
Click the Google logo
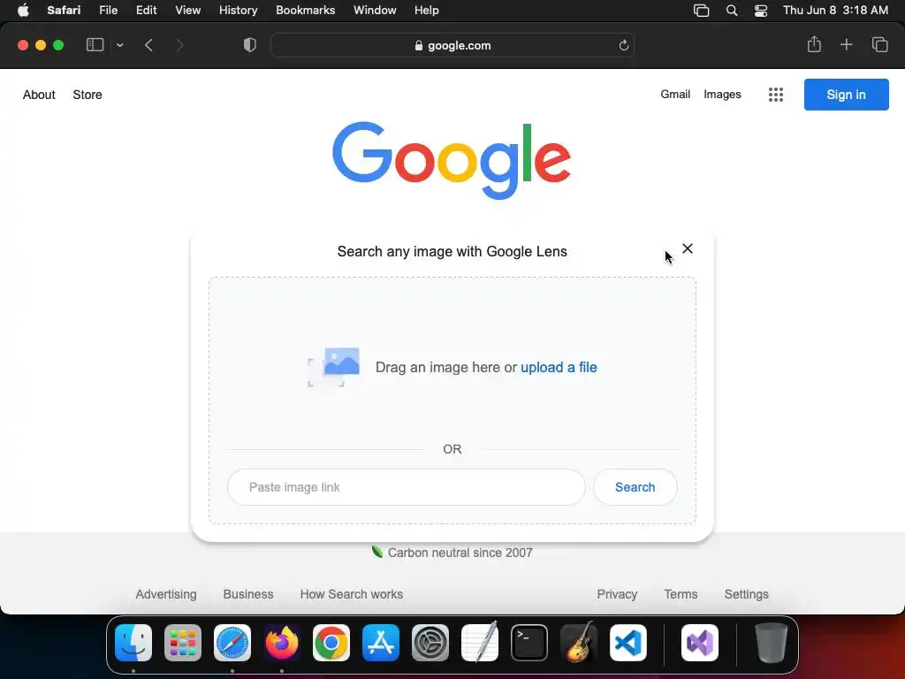[x=452, y=160]
